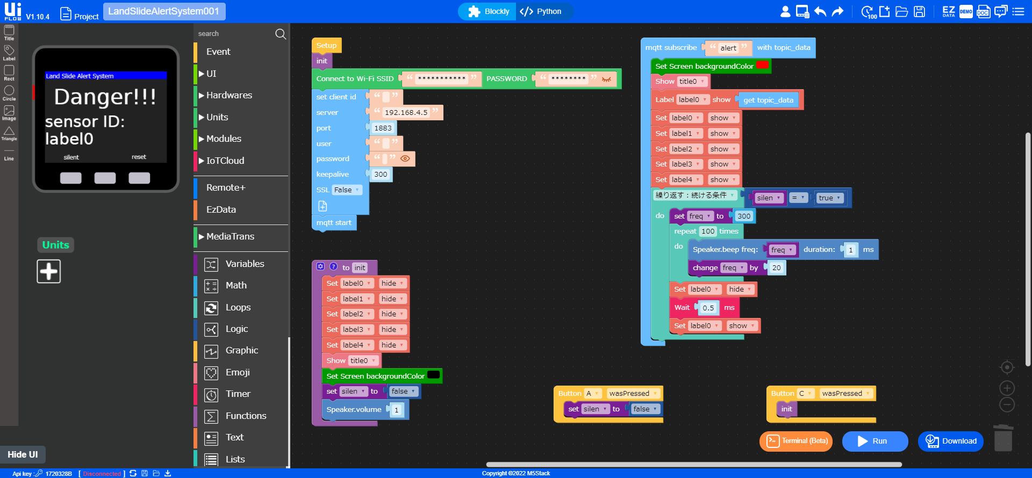Click the undo arrow icon
The image size is (1032, 478).
820,11
